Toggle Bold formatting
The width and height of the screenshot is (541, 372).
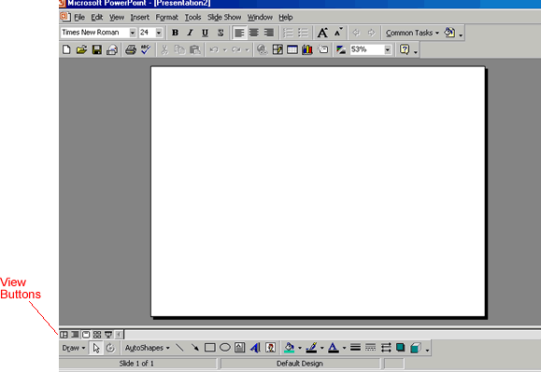175,33
